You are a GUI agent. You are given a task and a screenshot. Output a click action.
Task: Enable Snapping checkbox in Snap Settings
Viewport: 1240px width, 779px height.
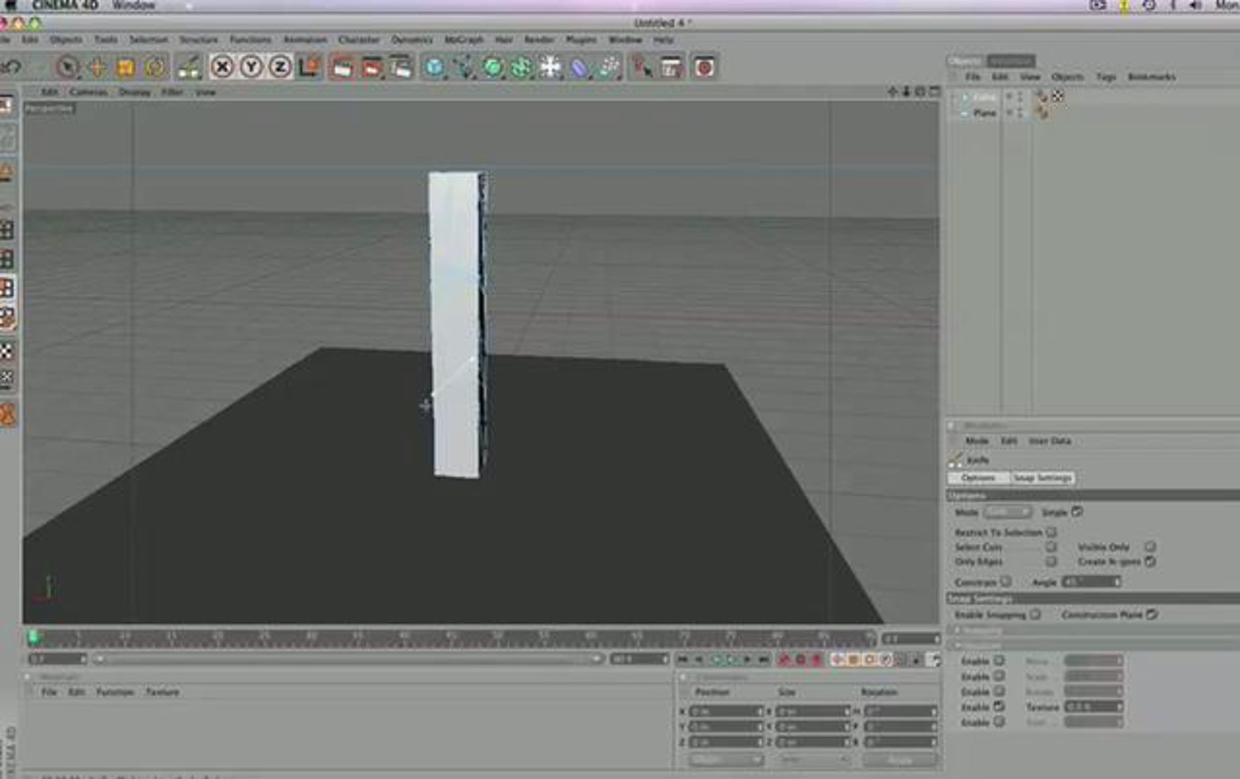click(1035, 614)
